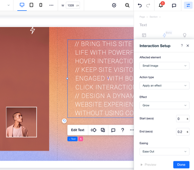Switch to mobile viewport icon

coord(41,5)
